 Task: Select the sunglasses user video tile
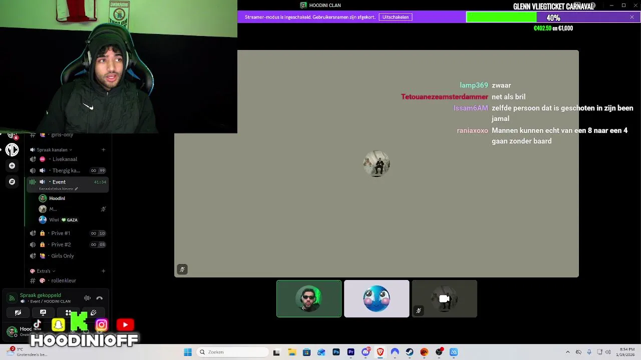[309, 299]
